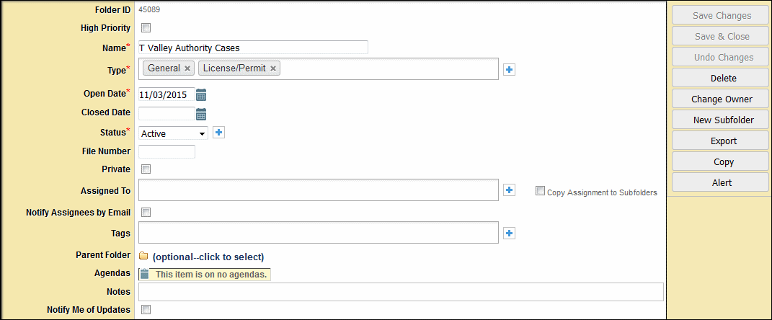Click the Agendas clipboard icon

(x=144, y=274)
